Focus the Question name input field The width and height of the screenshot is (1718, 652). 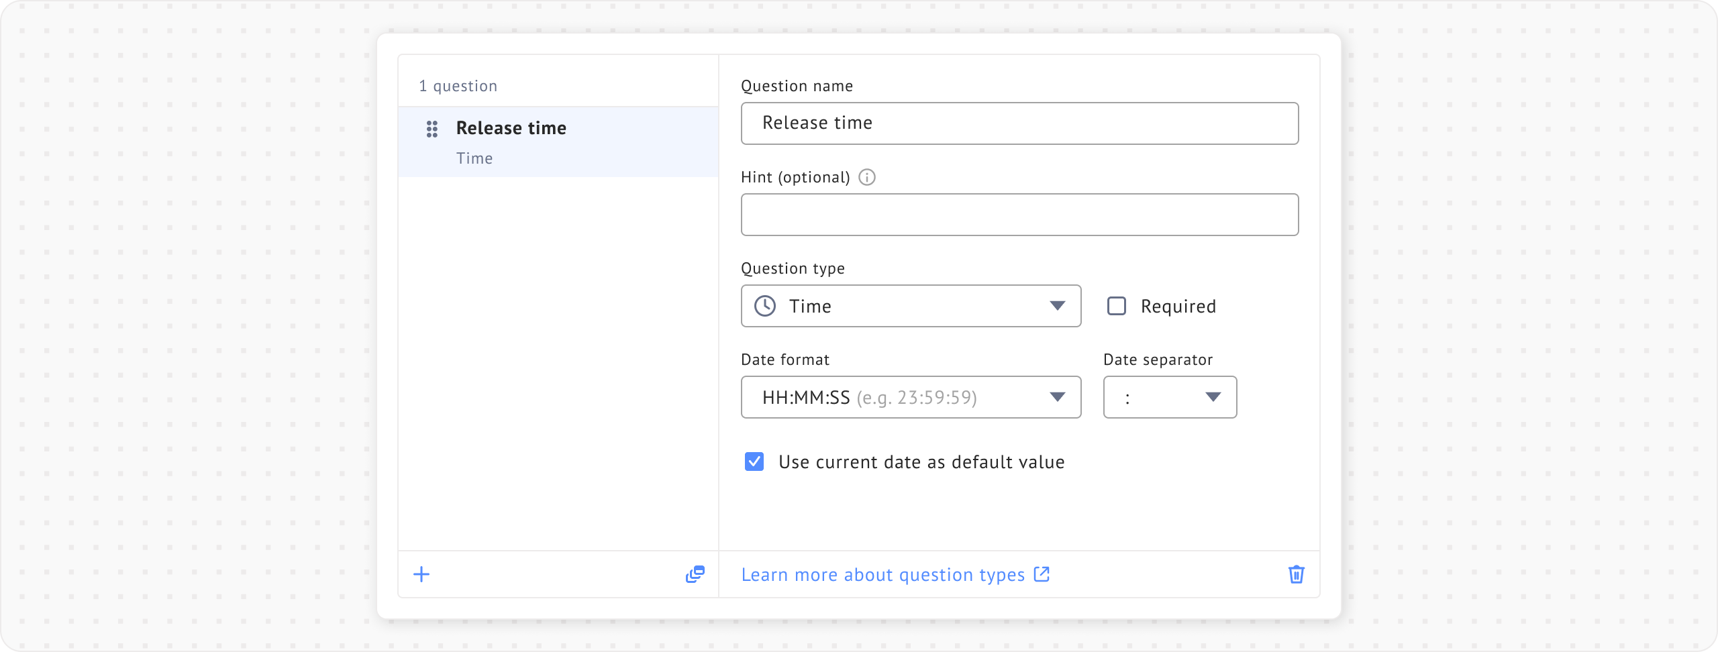1019,123
